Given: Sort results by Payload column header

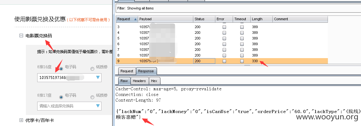Looking at the screenshot, I should pyautogui.click(x=166, y=19).
